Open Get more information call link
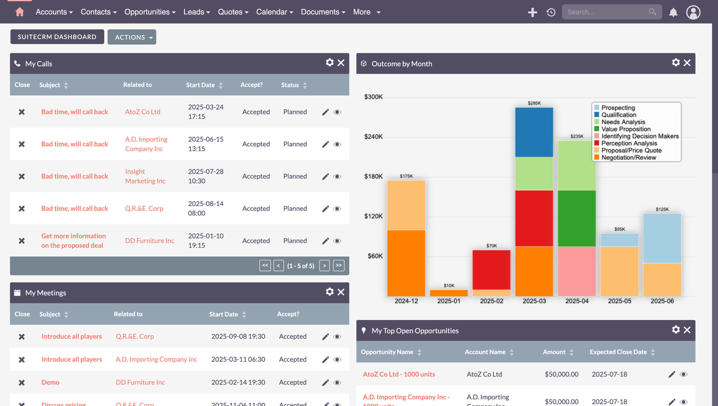718x406 pixels. [73, 241]
